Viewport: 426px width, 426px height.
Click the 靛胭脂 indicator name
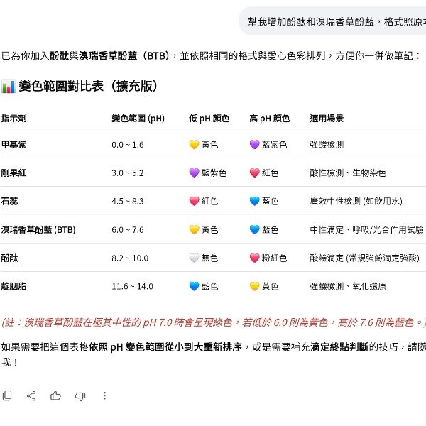14,286
